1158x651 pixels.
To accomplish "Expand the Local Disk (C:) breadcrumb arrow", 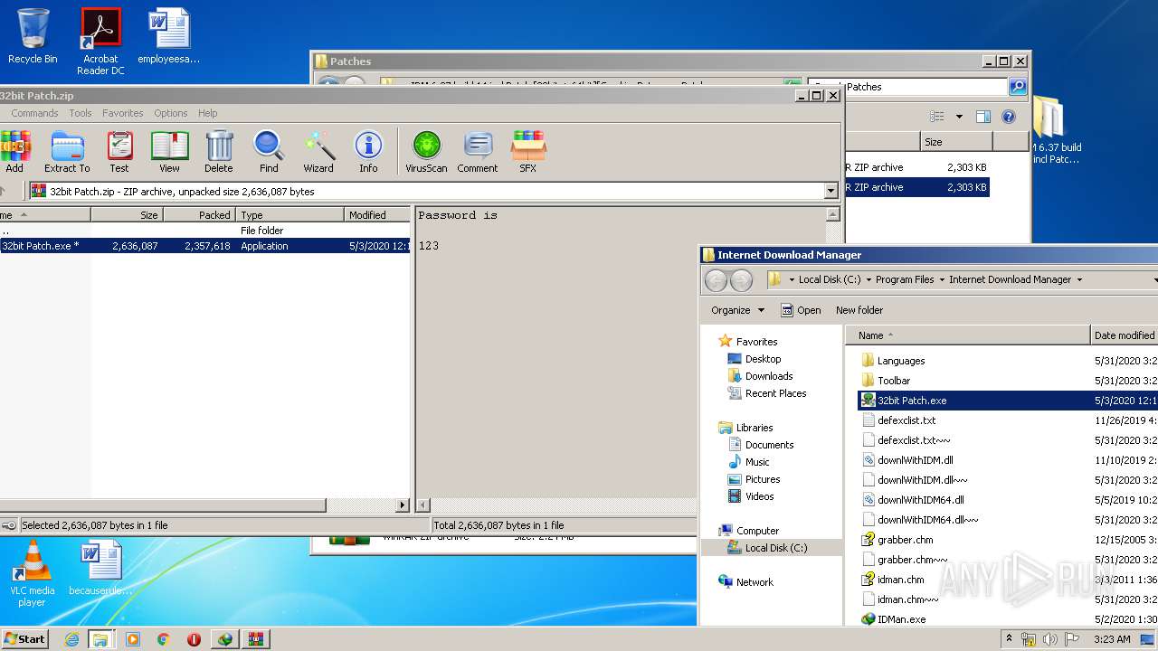I will [x=868, y=280].
